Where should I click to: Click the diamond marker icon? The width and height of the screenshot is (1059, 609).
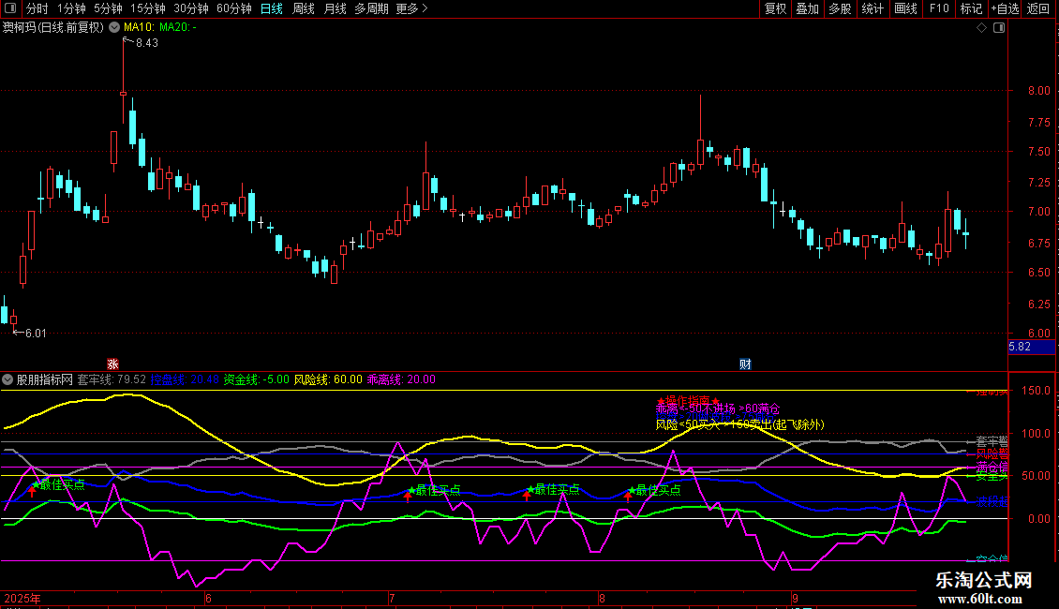(x=981, y=28)
